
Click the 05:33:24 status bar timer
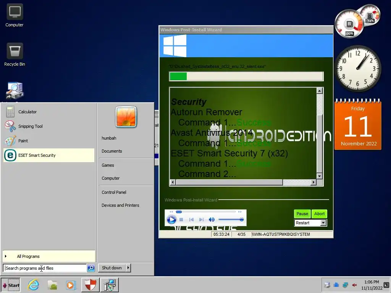[221, 234]
